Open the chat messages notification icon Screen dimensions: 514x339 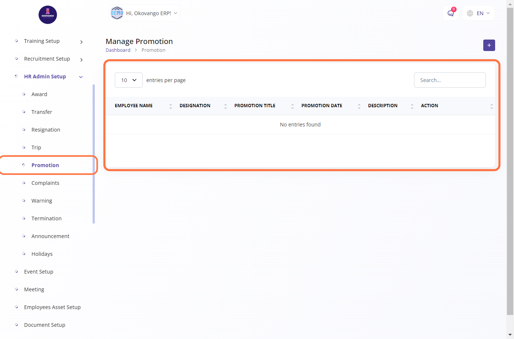[x=450, y=13]
